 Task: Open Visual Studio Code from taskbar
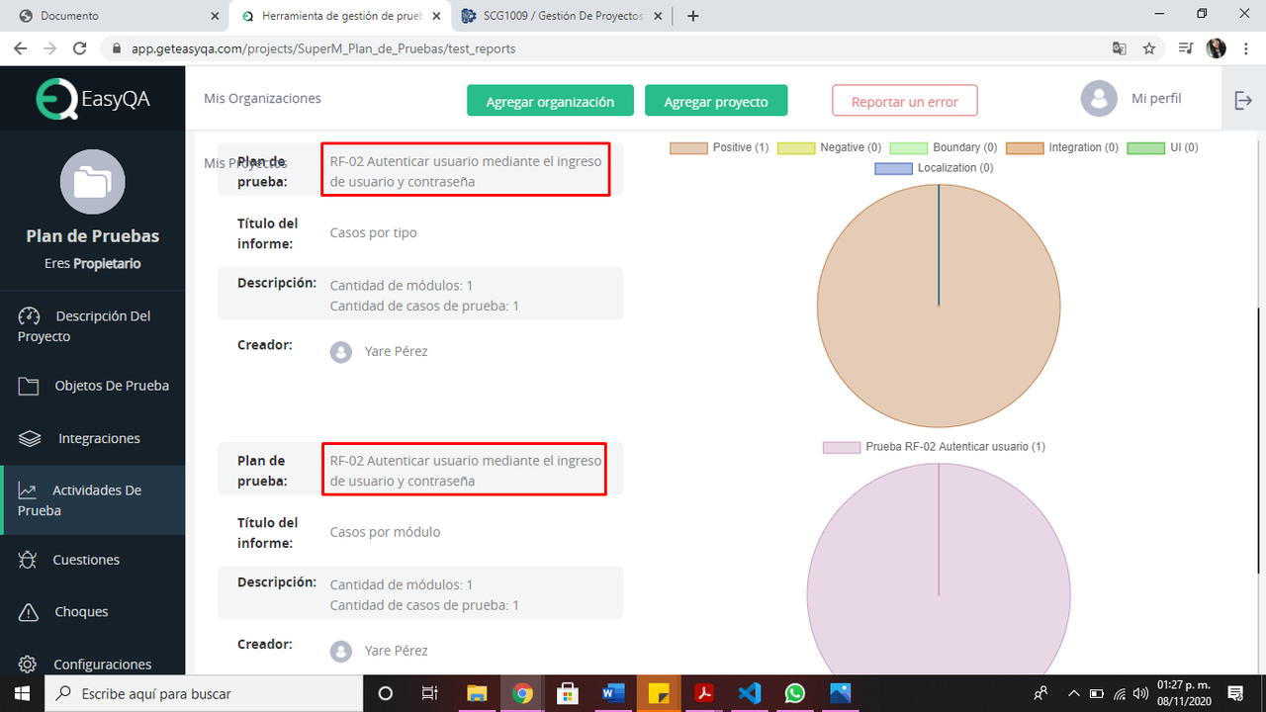[x=750, y=693]
